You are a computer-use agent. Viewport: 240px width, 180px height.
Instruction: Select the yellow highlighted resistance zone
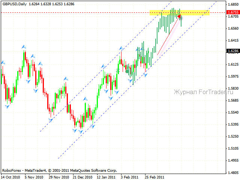tap(195, 13)
